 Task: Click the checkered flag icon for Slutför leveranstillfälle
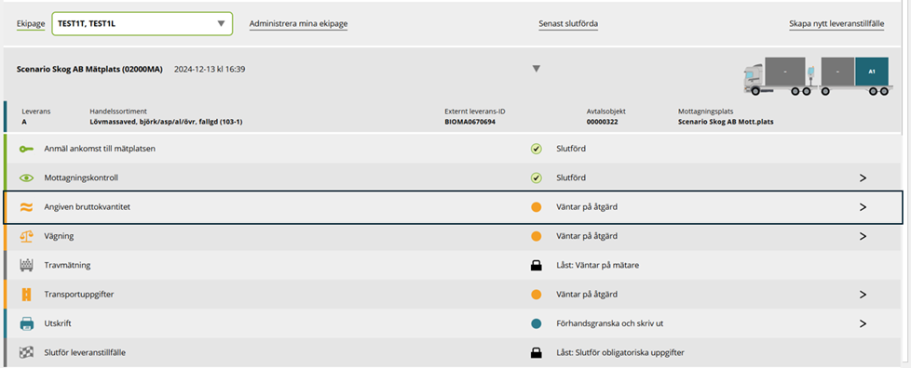point(26,352)
